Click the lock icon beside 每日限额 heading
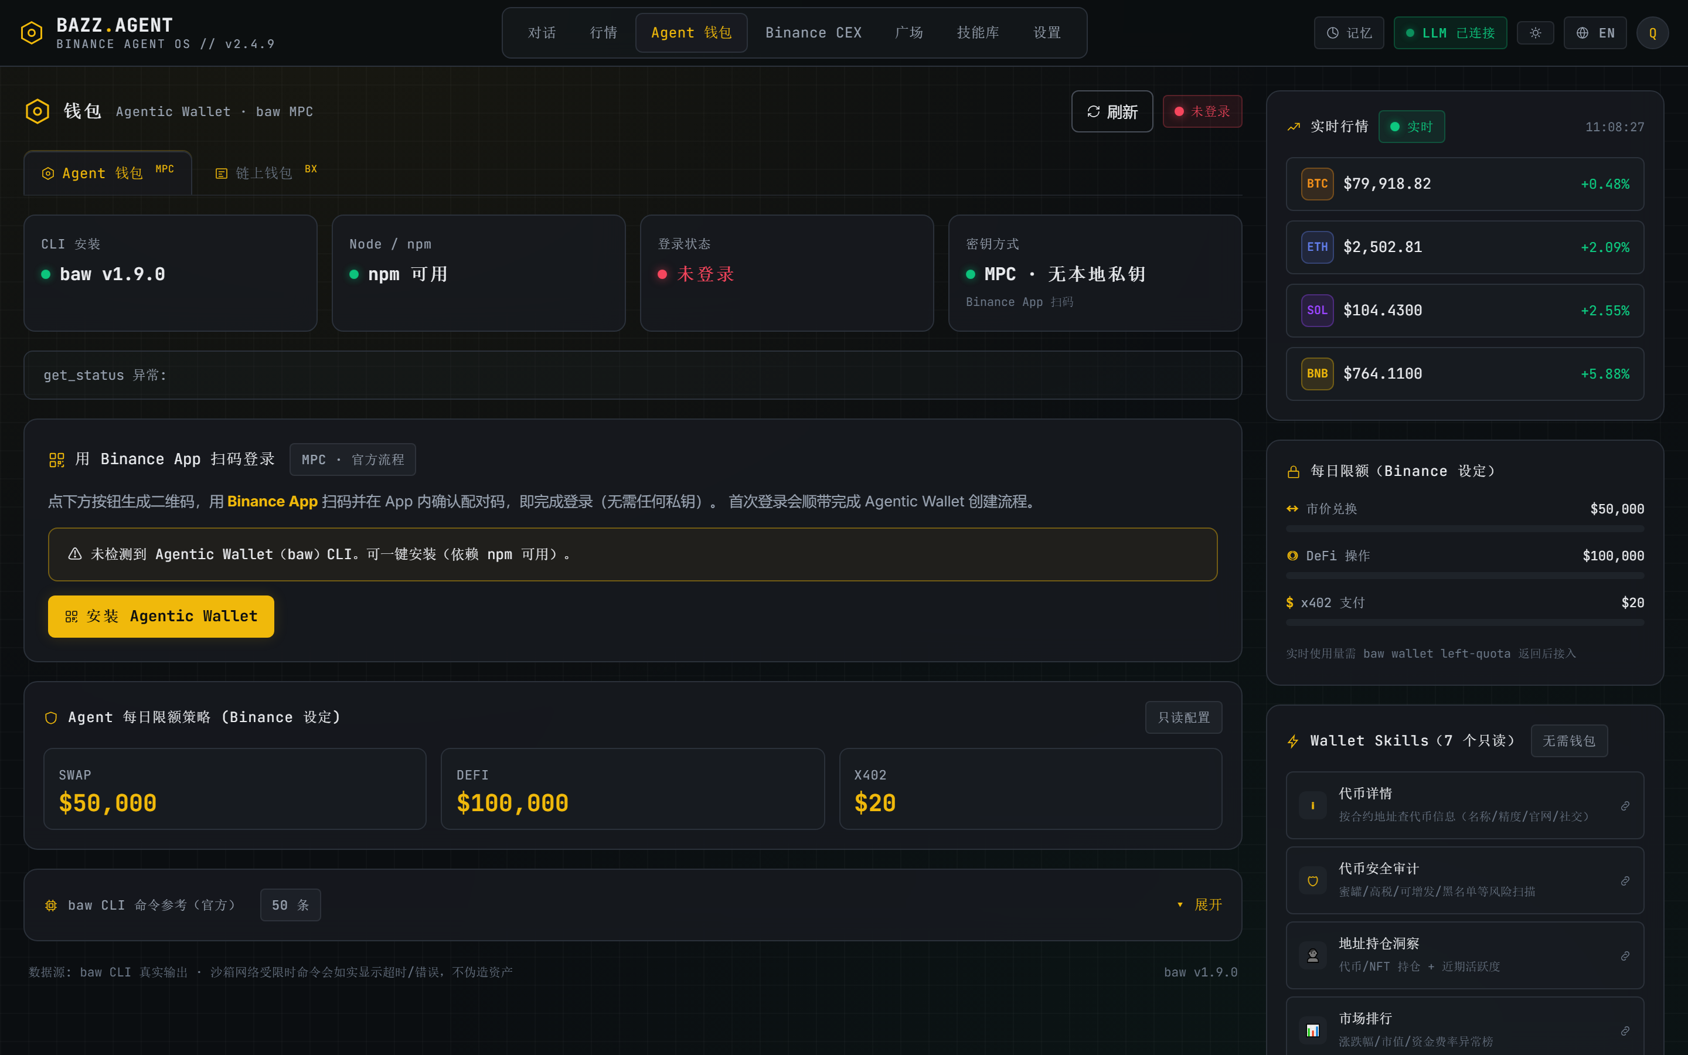Screen dimensions: 1688x1055 pos(1293,472)
